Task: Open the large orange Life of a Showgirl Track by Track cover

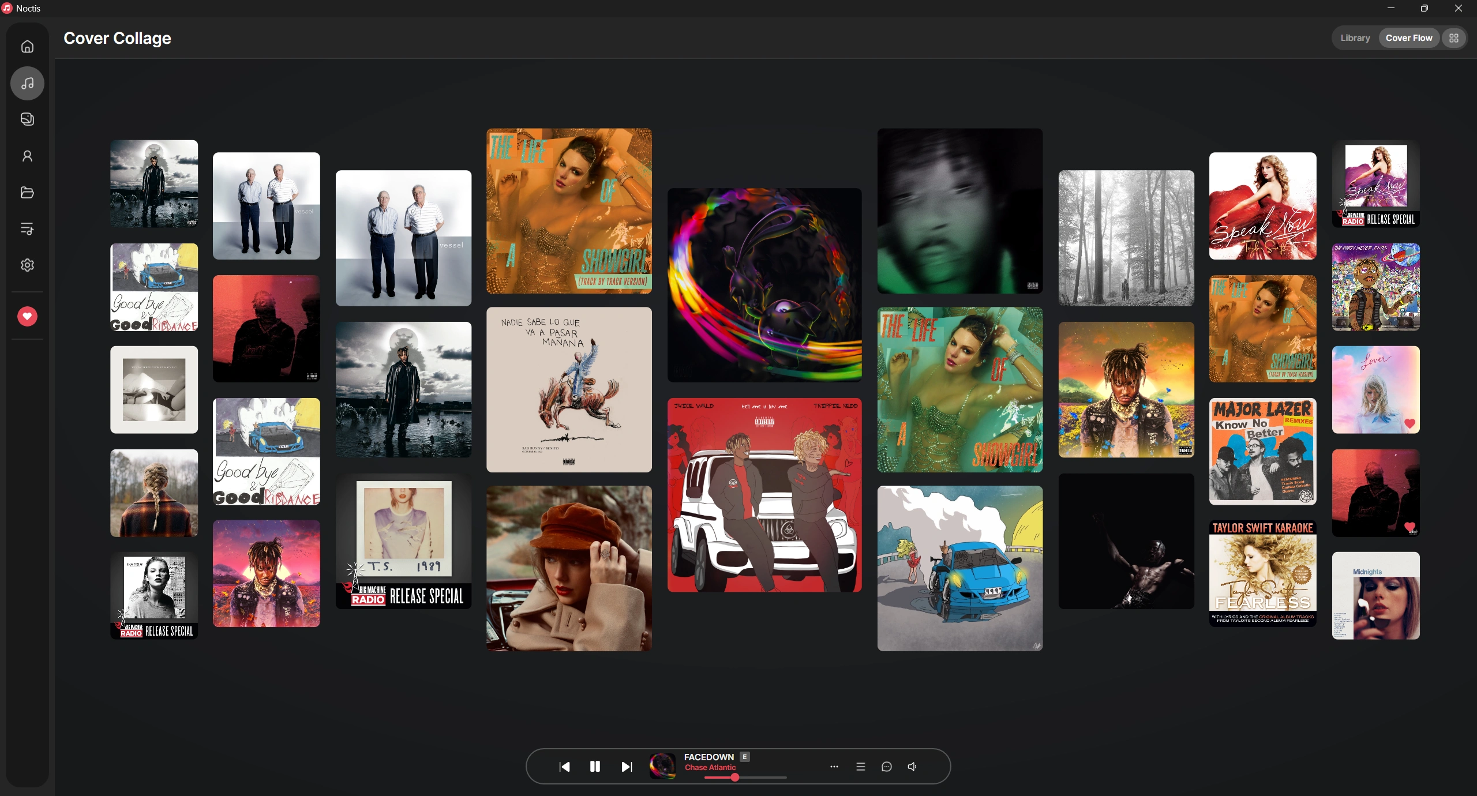Action: coord(569,211)
